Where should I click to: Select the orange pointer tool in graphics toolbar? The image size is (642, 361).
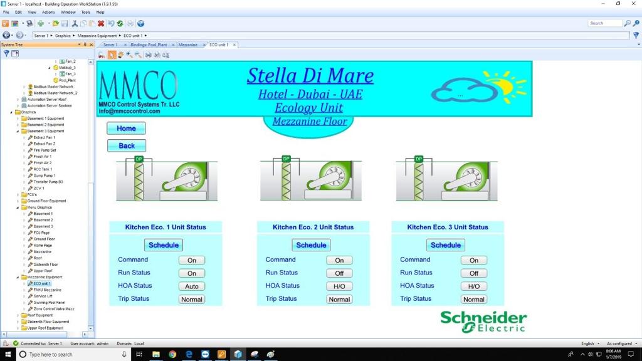[112, 55]
